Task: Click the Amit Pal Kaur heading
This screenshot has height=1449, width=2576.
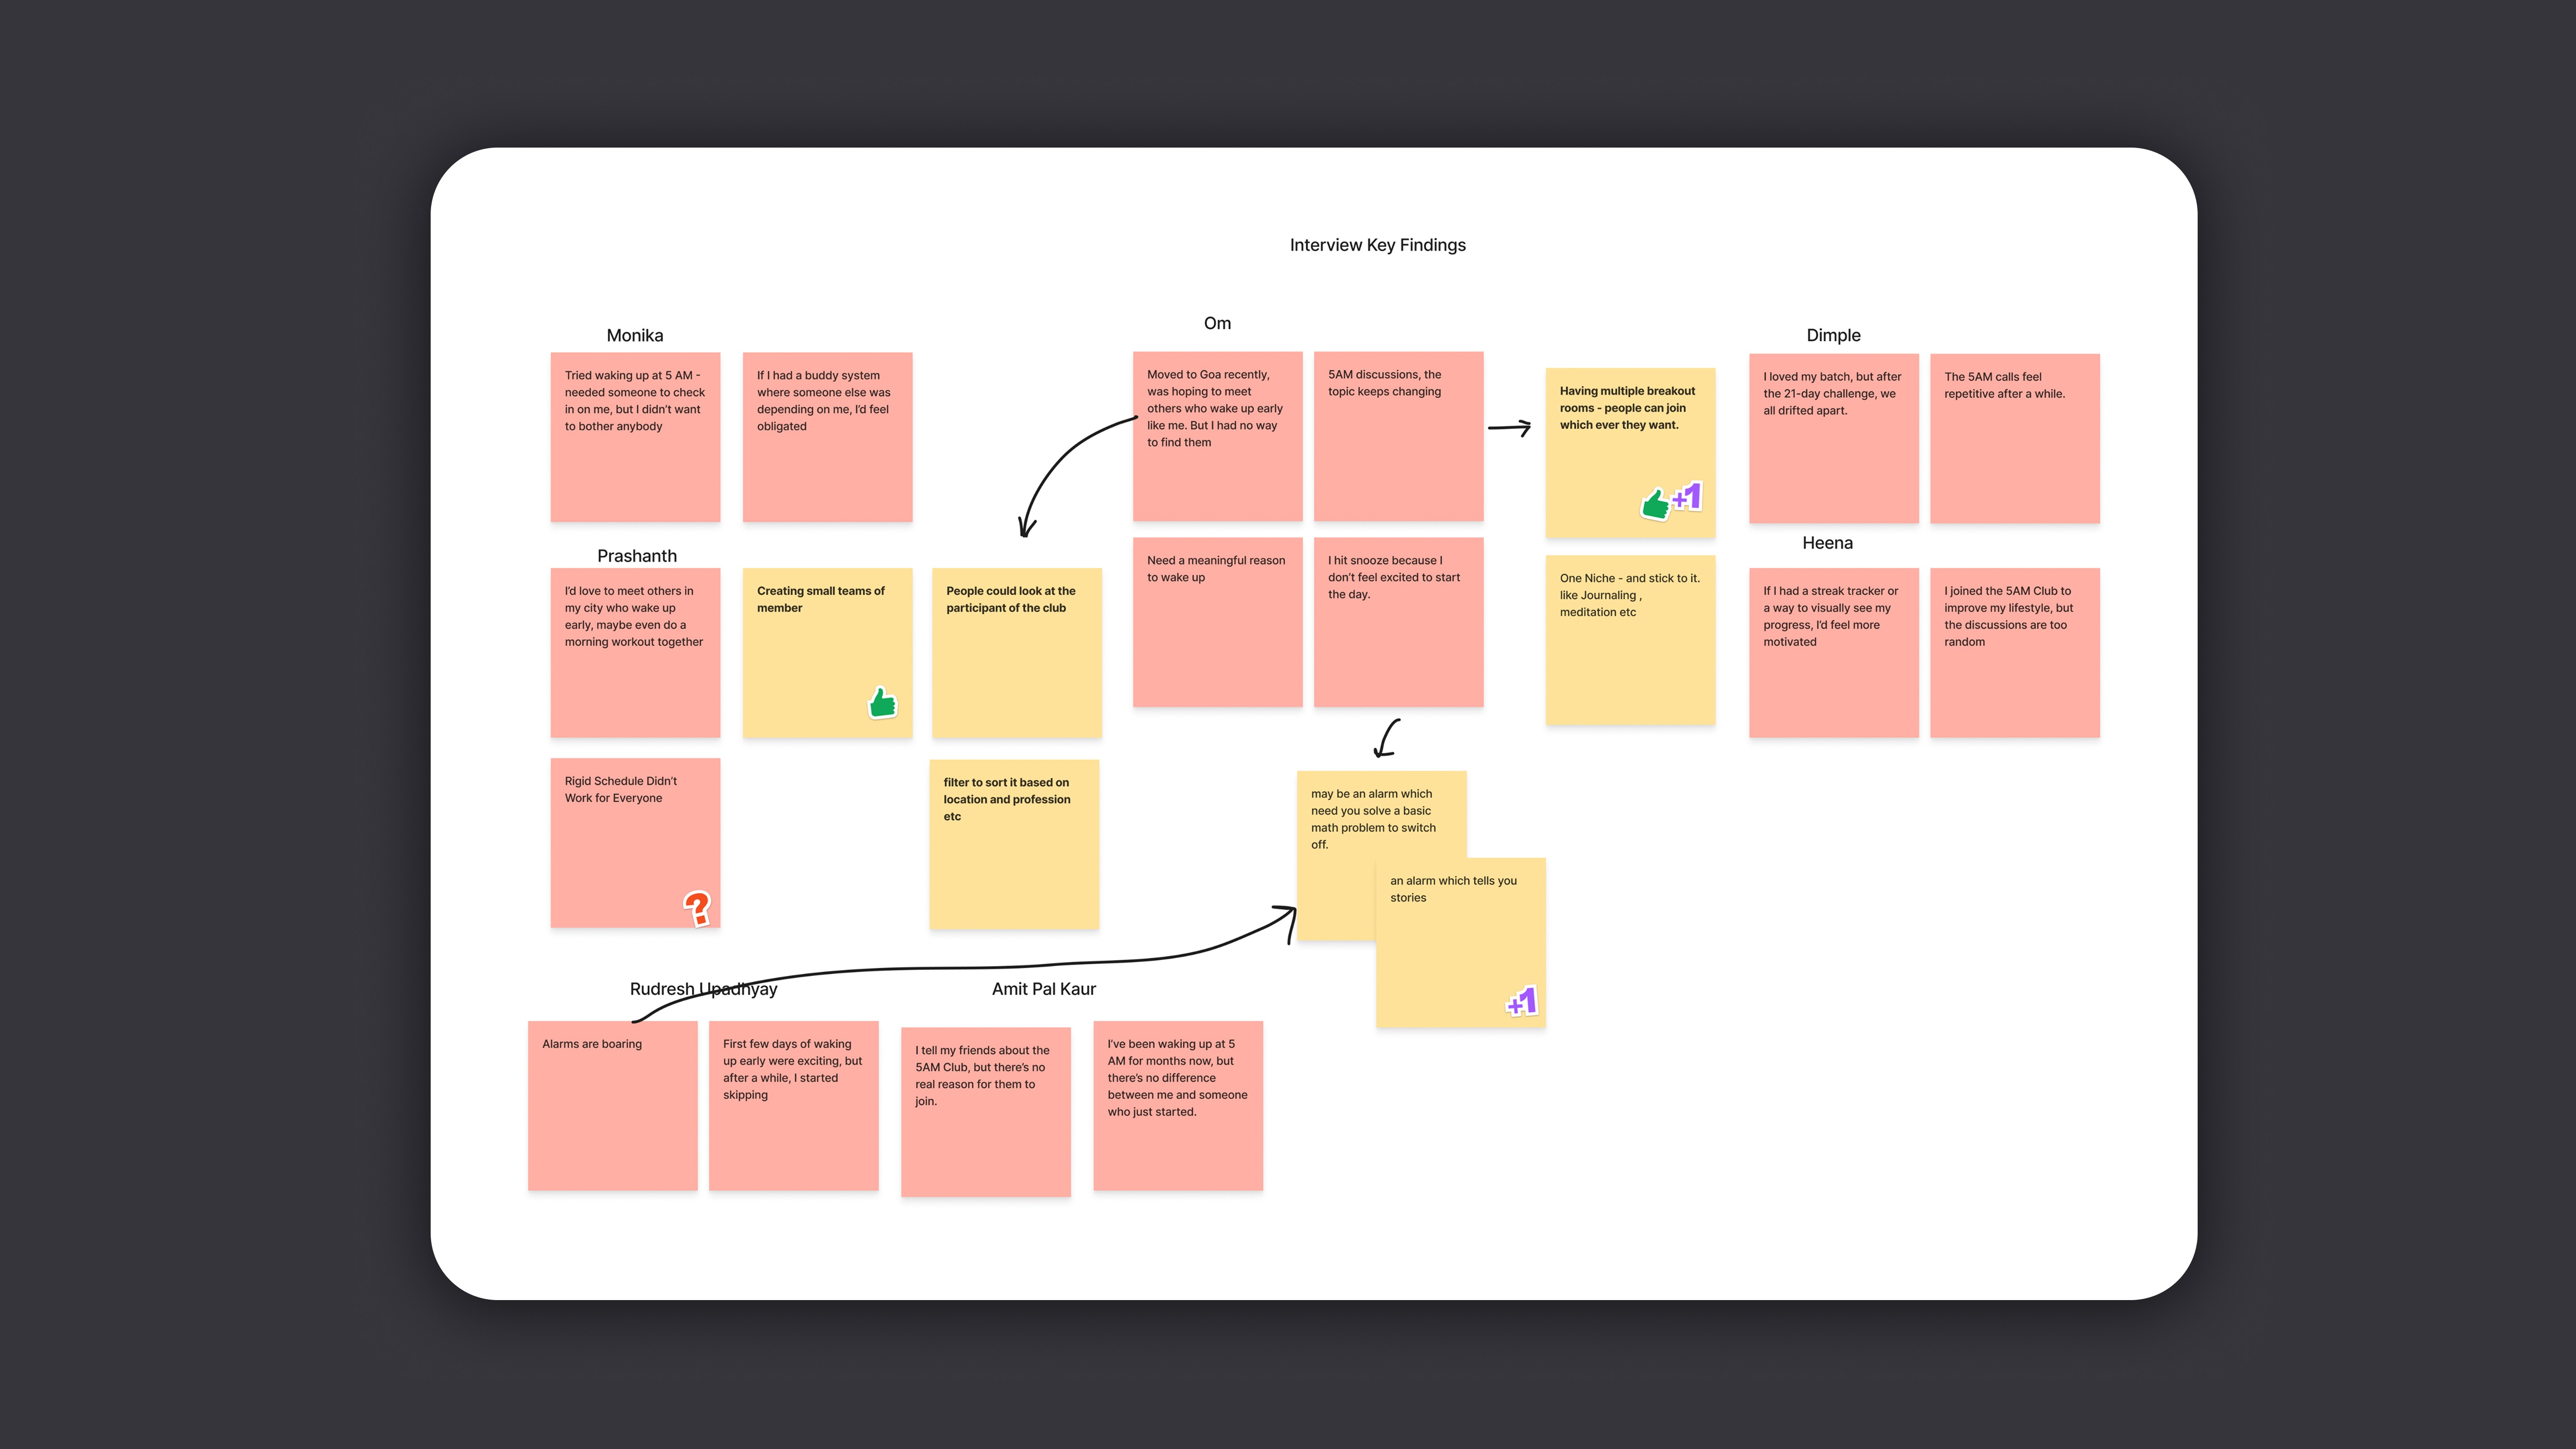Action: point(1043,989)
